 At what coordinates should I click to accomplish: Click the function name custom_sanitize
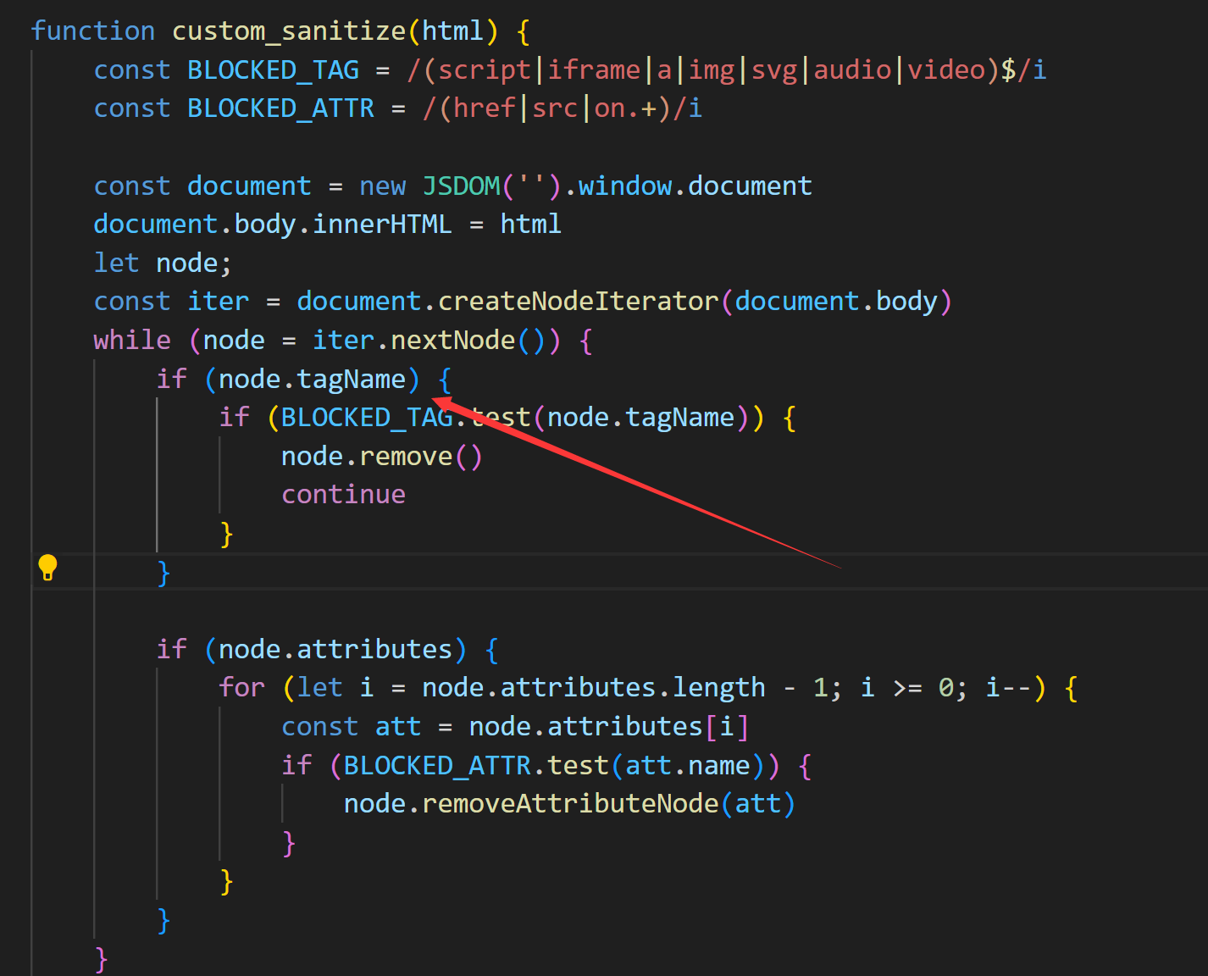[x=289, y=31]
